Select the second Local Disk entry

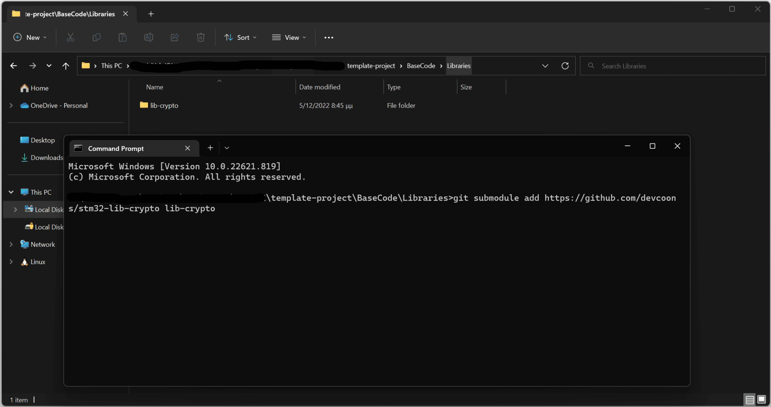(44, 227)
